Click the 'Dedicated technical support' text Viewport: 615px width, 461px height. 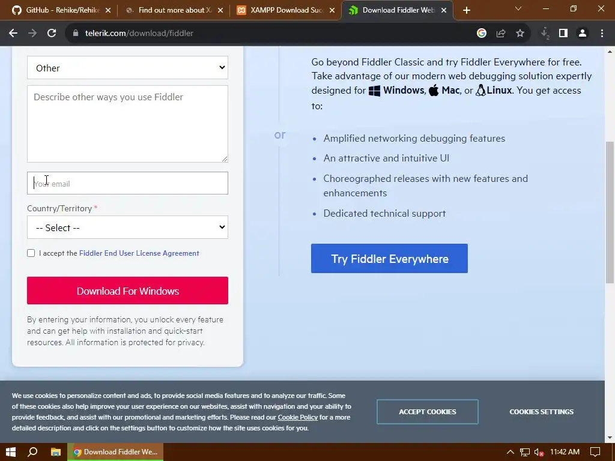(x=384, y=213)
